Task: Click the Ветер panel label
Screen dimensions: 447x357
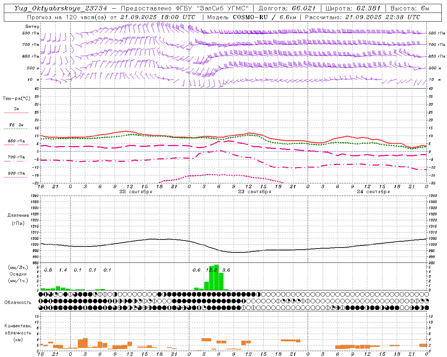Action: pyautogui.click(x=32, y=26)
